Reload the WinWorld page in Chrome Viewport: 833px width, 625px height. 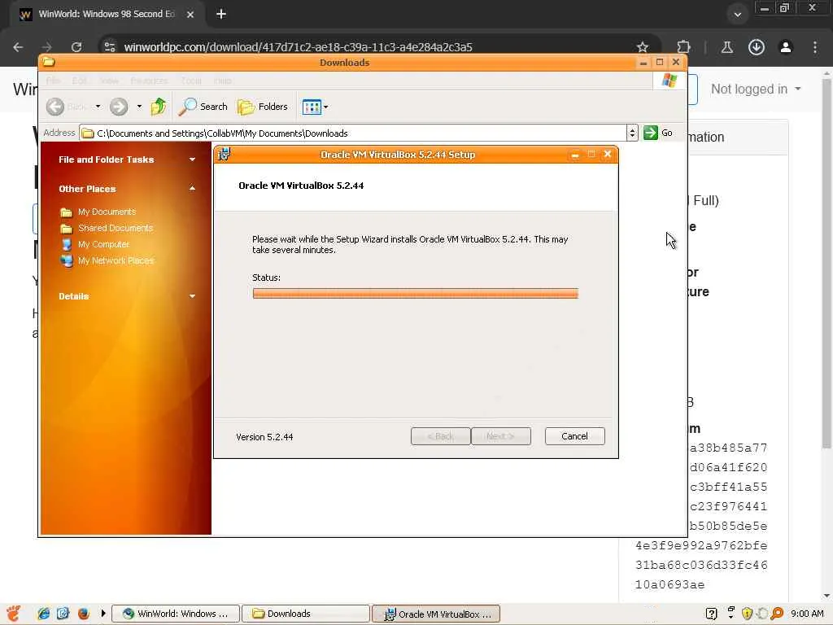coord(76,46)
